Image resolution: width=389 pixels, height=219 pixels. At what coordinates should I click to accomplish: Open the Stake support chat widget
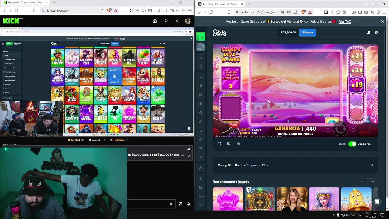click(377, 202)
